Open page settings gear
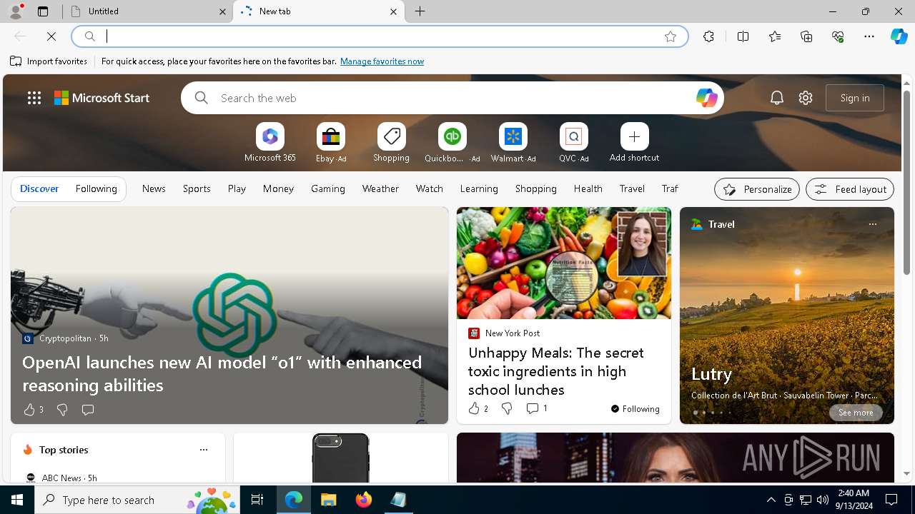 (806, 98)
